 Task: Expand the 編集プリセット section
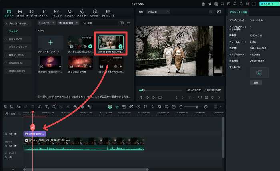coord(6,55)
